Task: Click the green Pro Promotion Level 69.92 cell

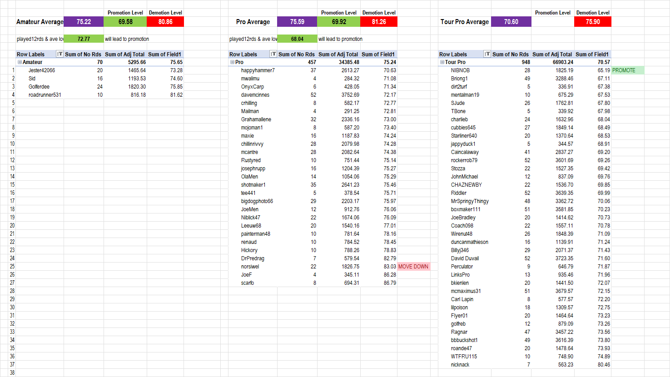Action: point(339,22)
